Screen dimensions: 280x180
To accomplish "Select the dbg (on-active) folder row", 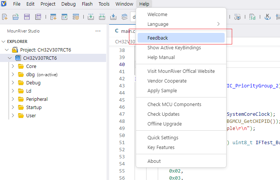I will [53, 75].
